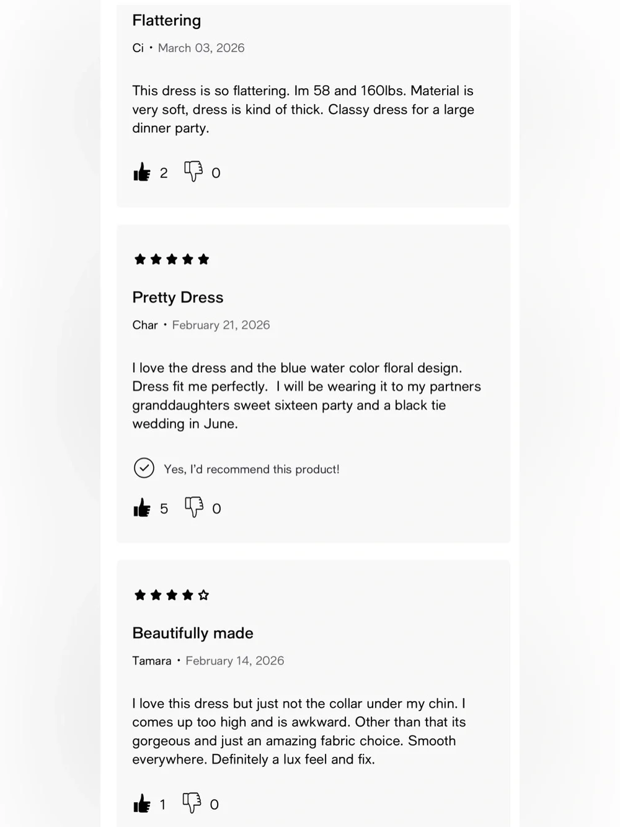Mark Tamara's review as not helpful

(x=192, y=803)
